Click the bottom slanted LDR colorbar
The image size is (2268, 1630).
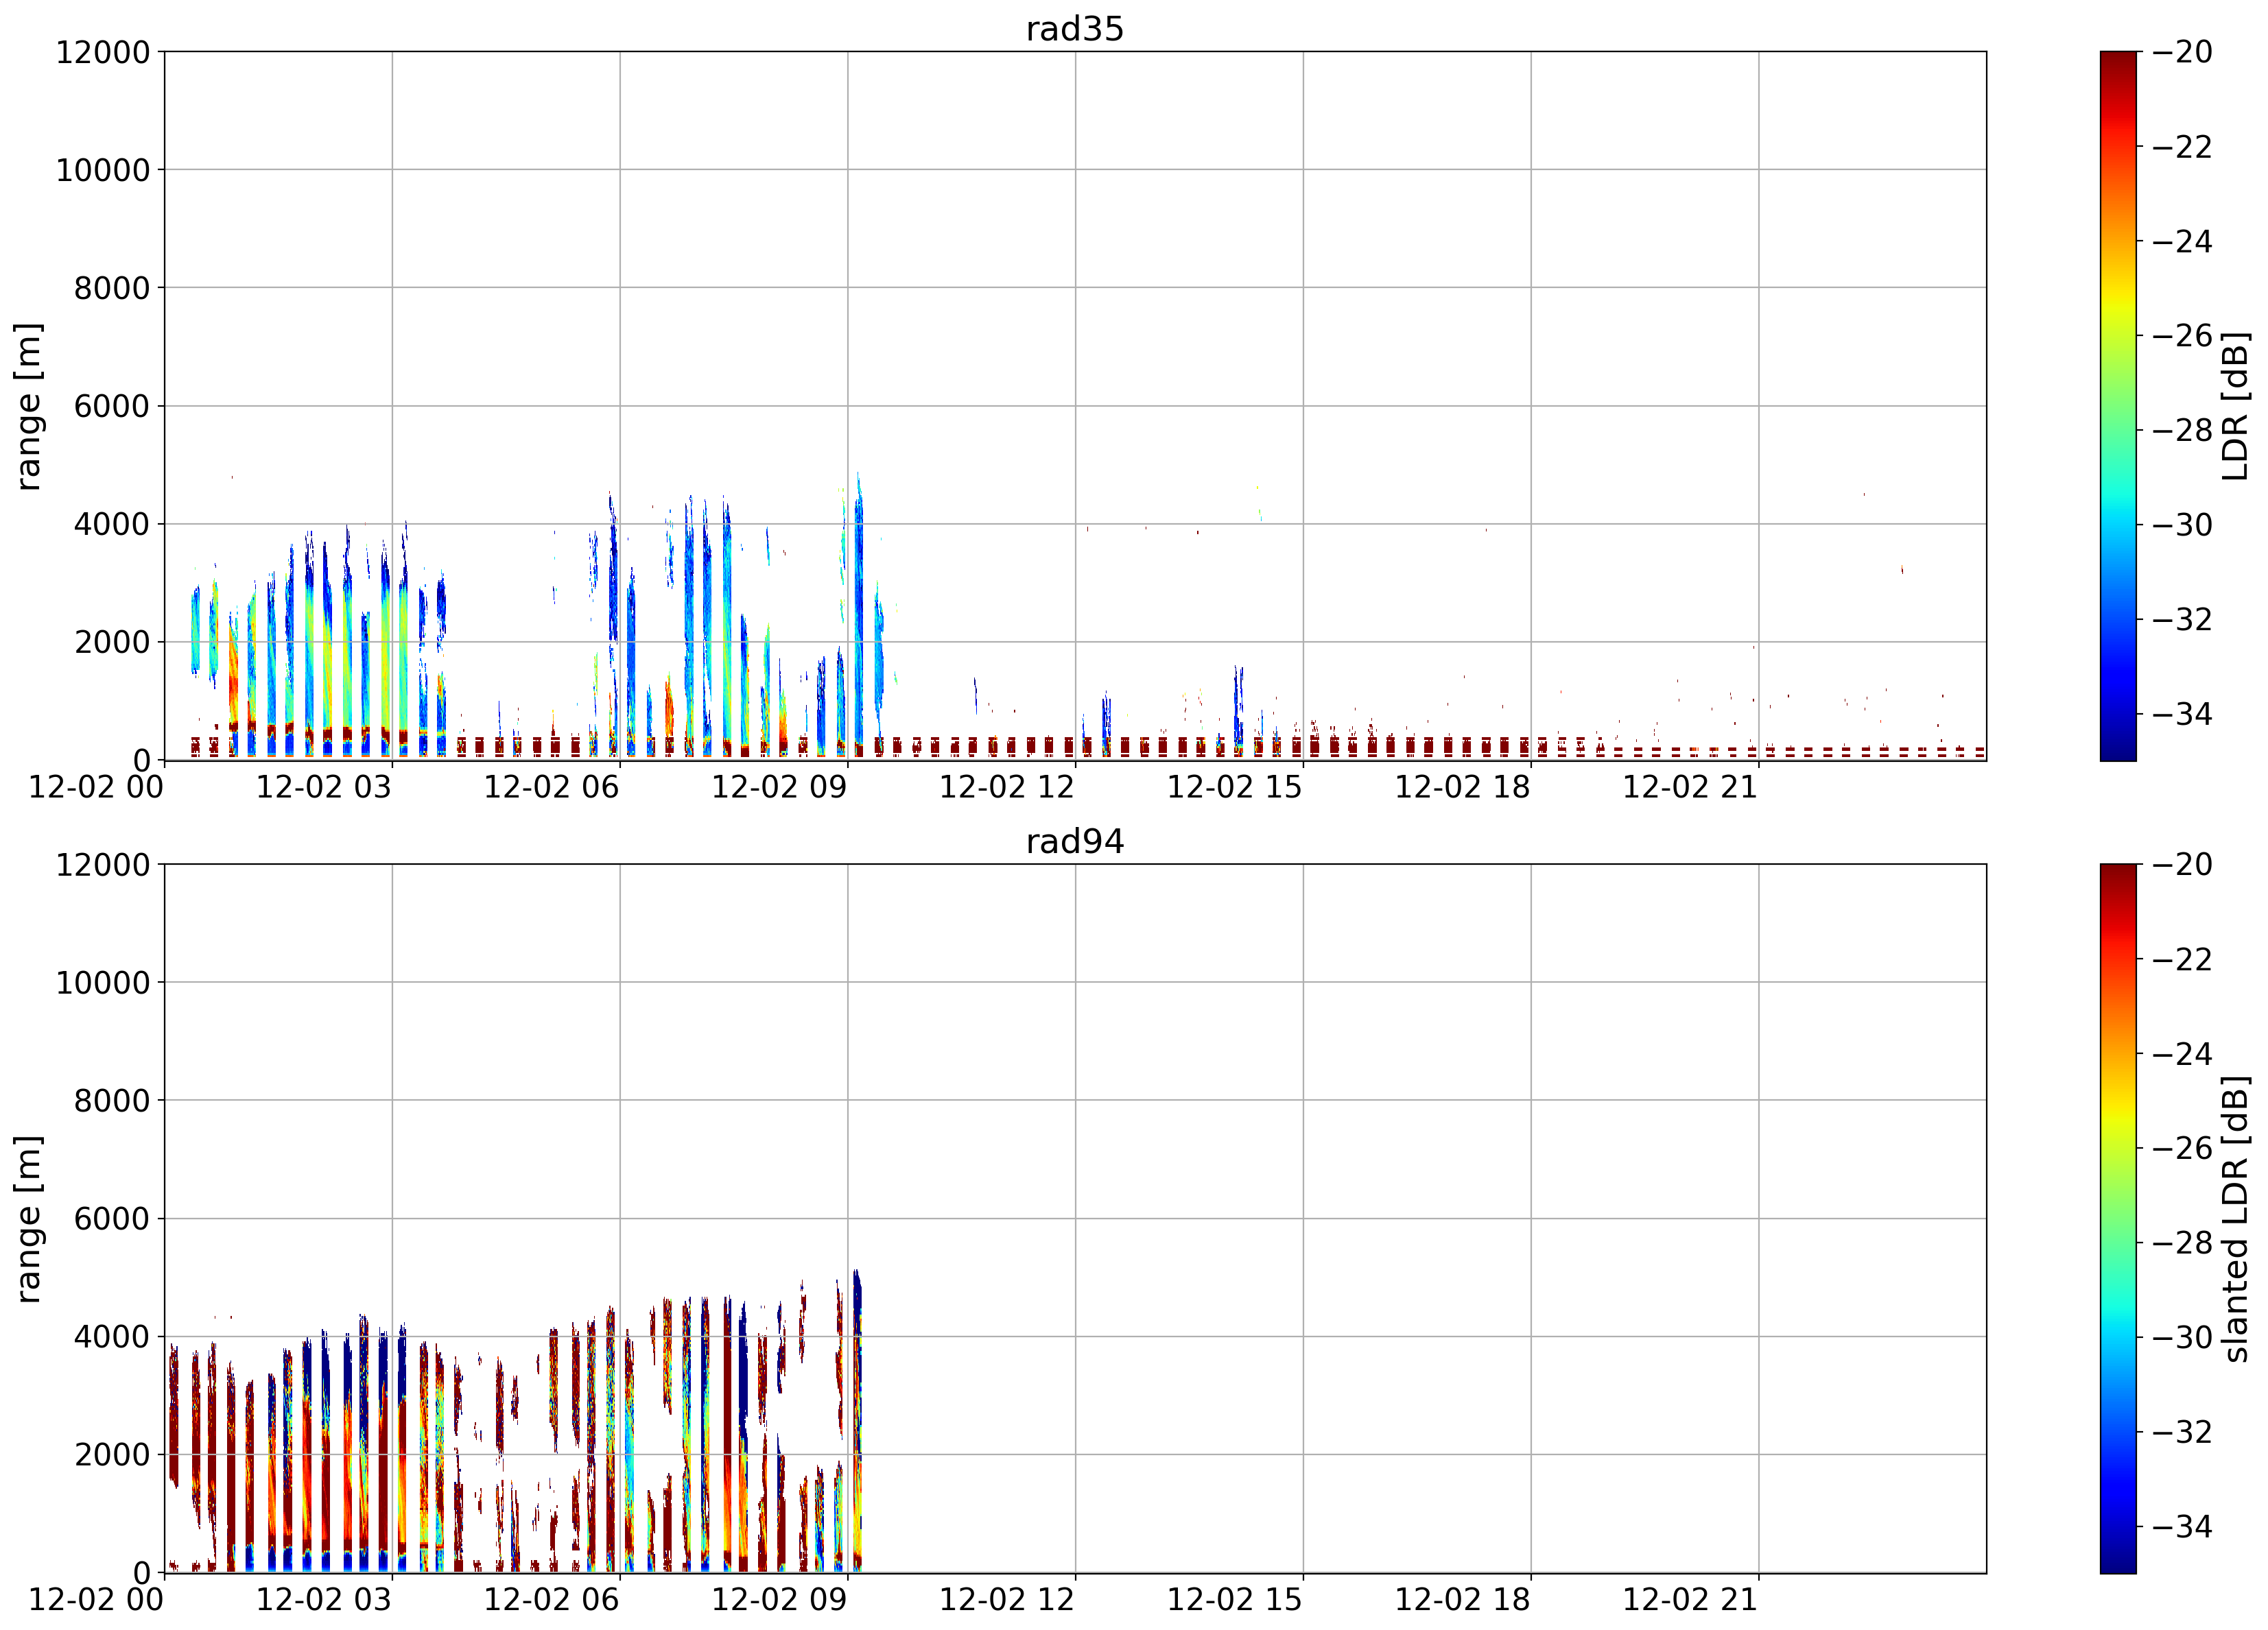pyautogui.click(x=2118, y=1219)
